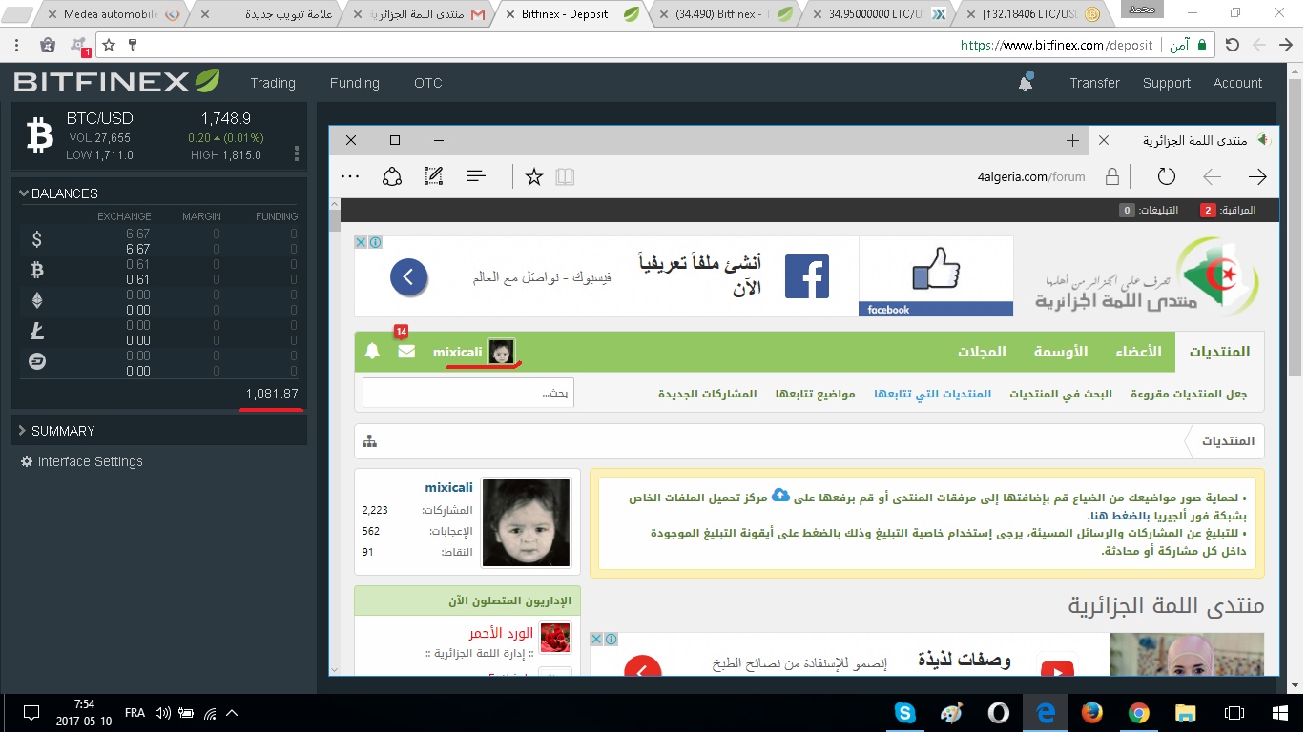
Task: Click the Edge page vertical scrollbar thumb
Action: [x=334, y=221]
